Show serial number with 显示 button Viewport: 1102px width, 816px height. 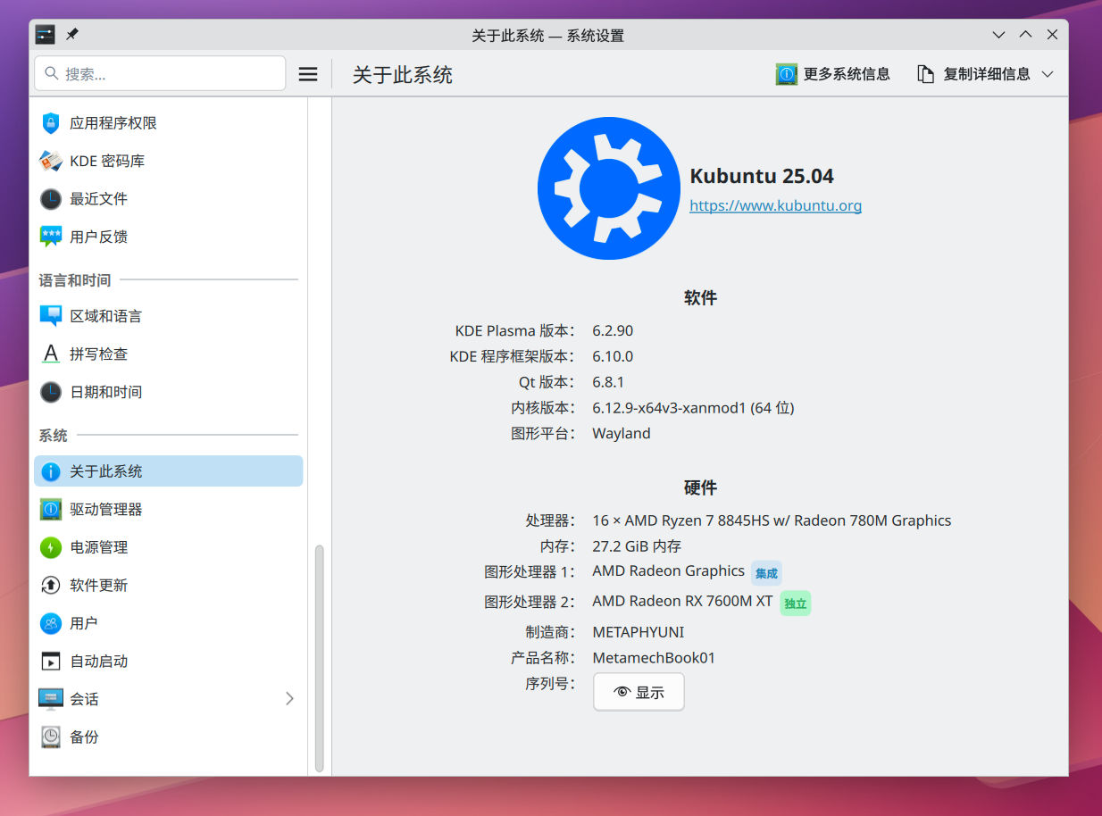click(639, 692)
